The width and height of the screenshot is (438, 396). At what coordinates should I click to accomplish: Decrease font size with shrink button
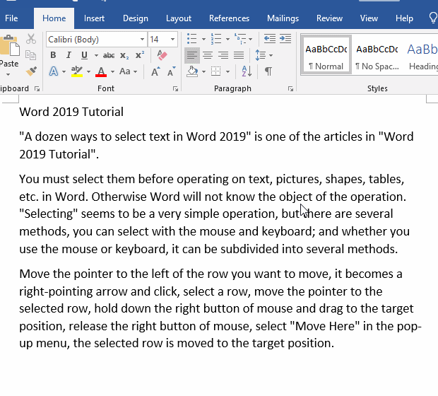(x=171, y=71)
